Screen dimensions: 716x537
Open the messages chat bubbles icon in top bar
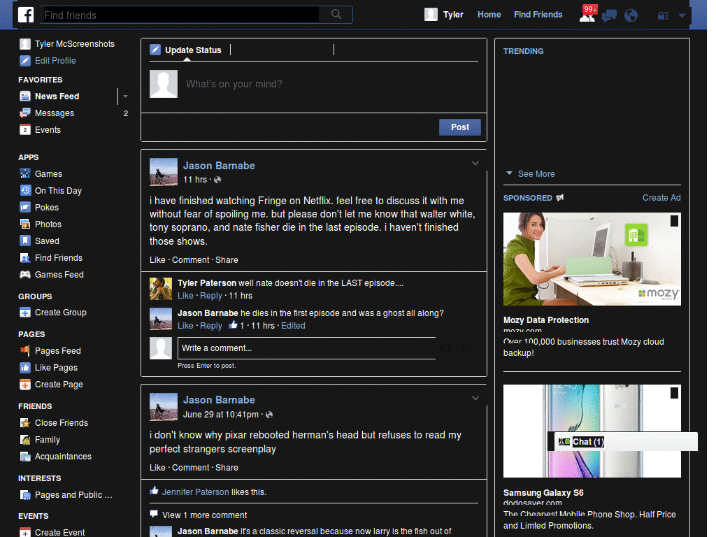click(x=609, y=15)
